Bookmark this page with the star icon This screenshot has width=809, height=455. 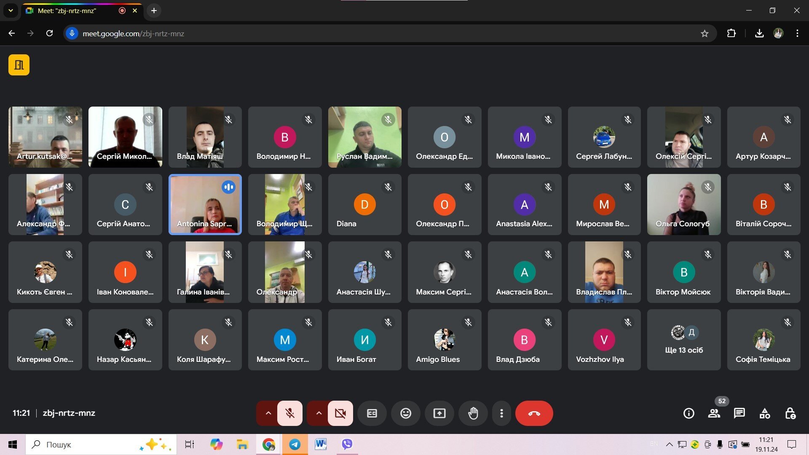(x=705, y=34)
